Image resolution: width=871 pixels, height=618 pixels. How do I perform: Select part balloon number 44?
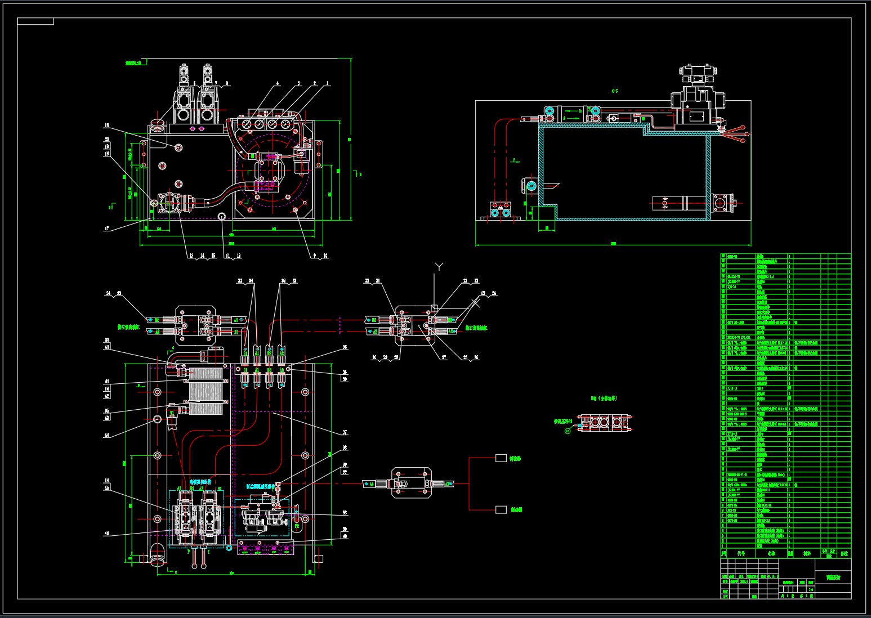click(x=107, y=435)
